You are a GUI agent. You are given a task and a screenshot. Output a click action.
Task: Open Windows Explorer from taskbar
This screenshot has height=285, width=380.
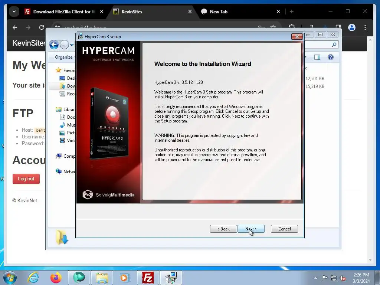(102, 278)
